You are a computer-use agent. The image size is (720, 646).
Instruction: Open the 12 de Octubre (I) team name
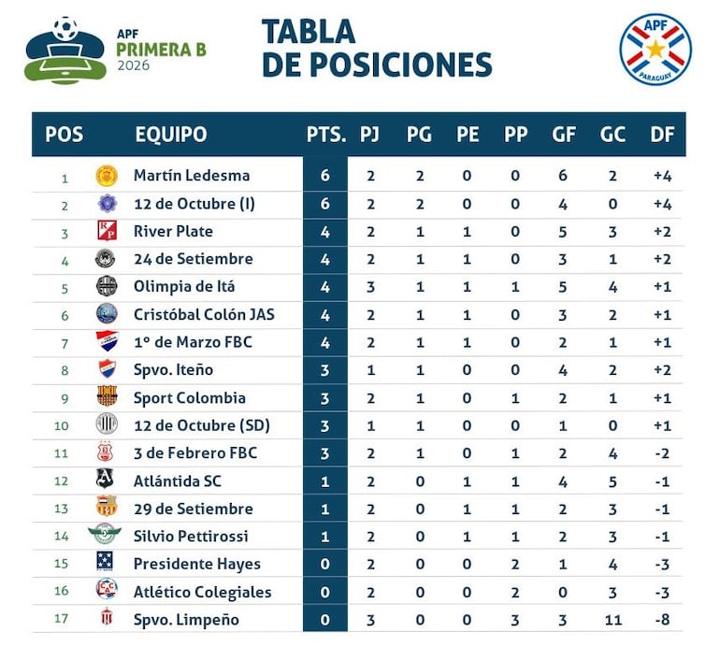[194, 204]
